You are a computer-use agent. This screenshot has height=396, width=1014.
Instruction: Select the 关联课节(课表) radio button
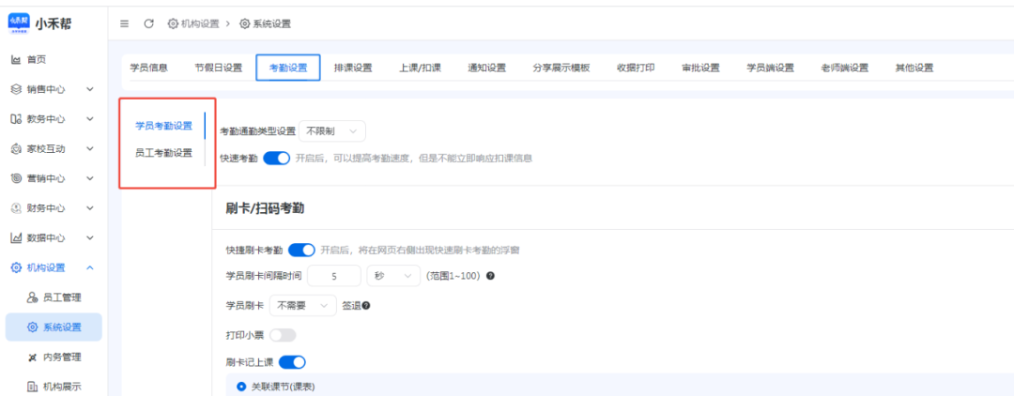(x=241, y=386)
